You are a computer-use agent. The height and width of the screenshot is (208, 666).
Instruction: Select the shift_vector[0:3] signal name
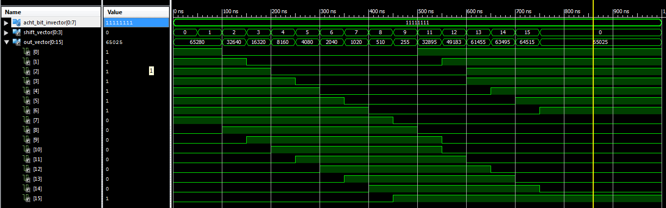point(43,33)
